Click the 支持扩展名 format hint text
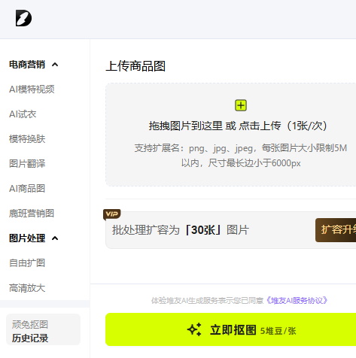The image size is (356, 358). (x=241, y=156)
